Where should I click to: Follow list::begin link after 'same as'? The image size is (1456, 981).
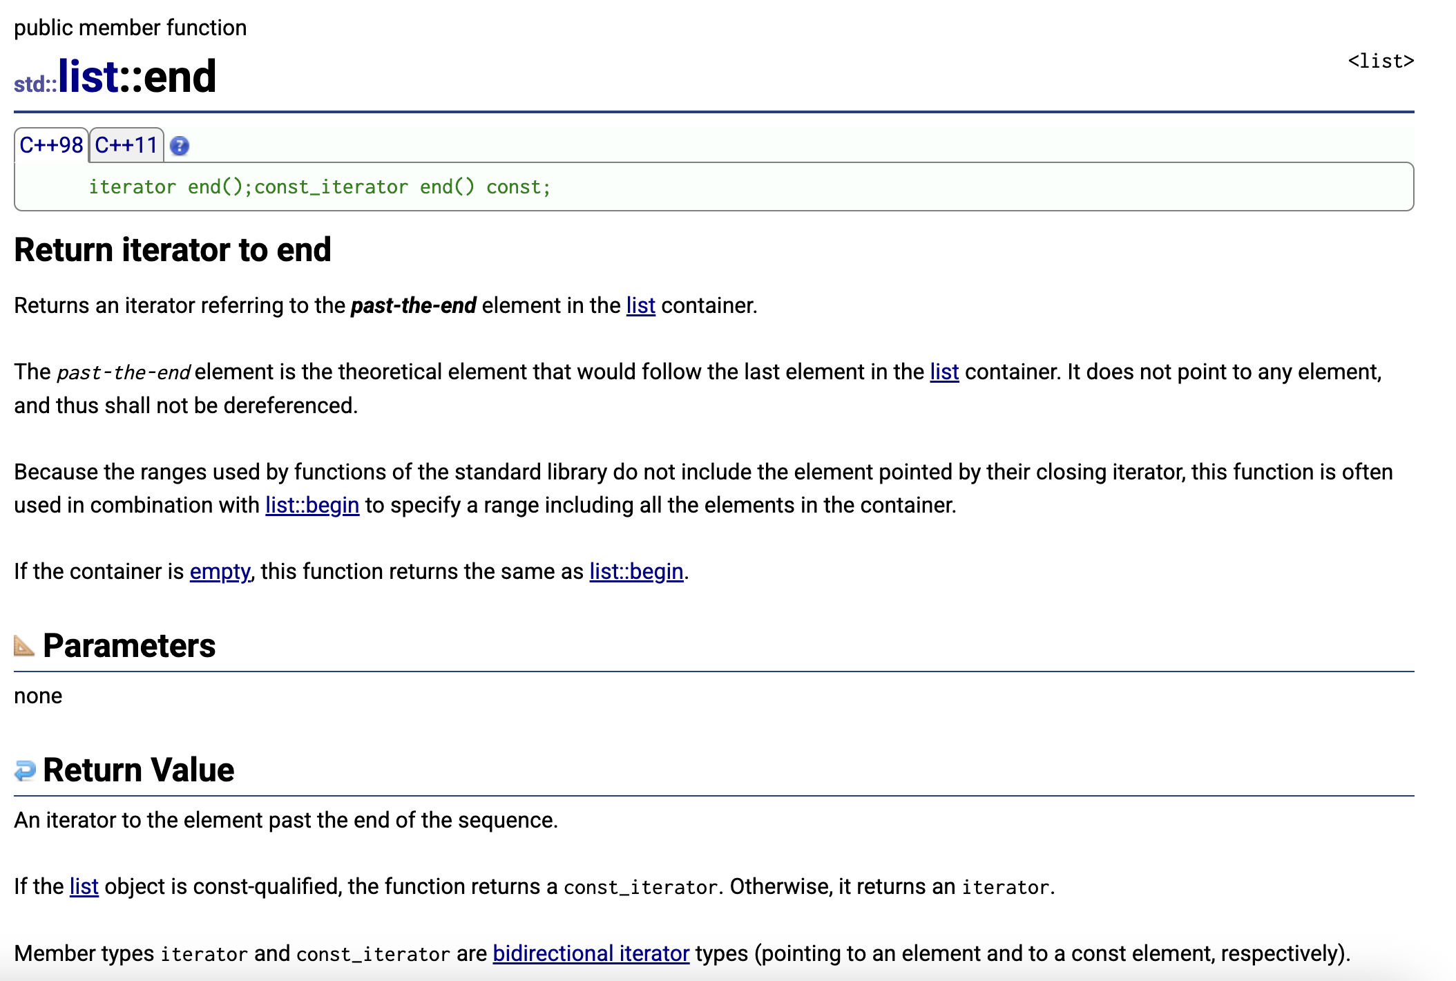coord(636,571)
